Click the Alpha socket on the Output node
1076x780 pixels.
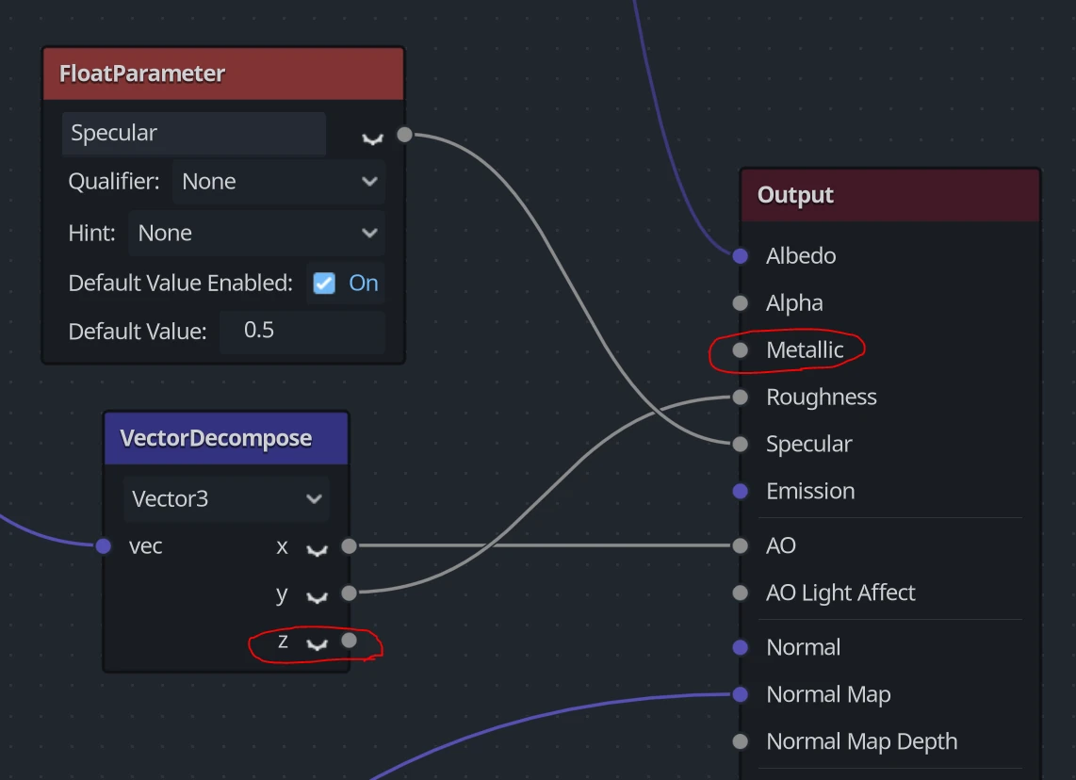coord(740,302)
